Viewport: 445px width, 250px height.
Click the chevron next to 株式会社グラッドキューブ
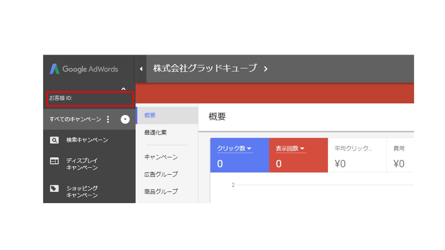(x=266, y=69)
